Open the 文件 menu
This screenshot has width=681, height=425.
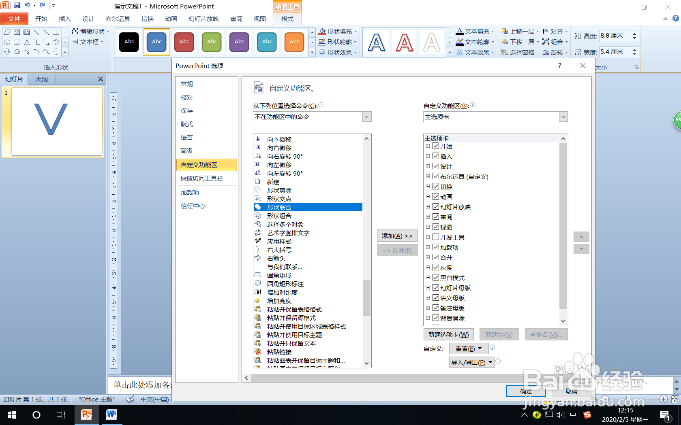tap(14, 19)
